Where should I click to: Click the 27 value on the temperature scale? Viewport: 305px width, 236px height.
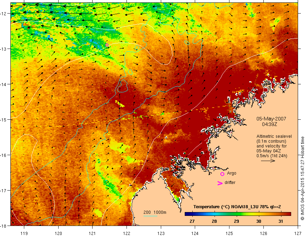(192, 221)
